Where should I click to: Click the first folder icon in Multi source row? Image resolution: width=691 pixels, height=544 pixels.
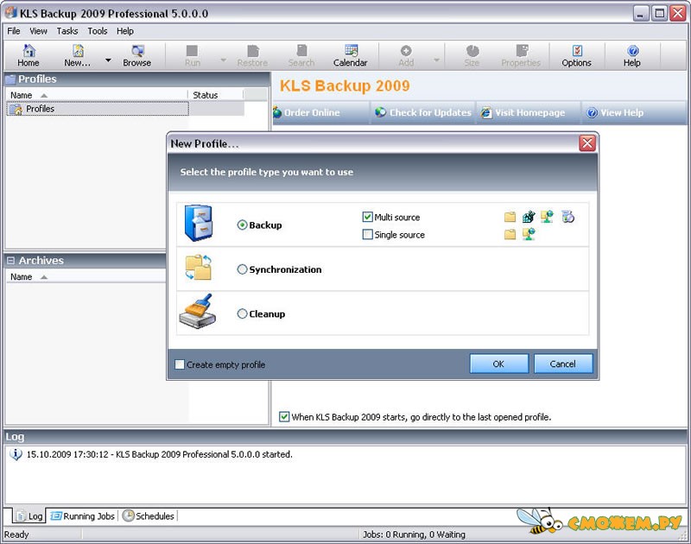(510, 217)
